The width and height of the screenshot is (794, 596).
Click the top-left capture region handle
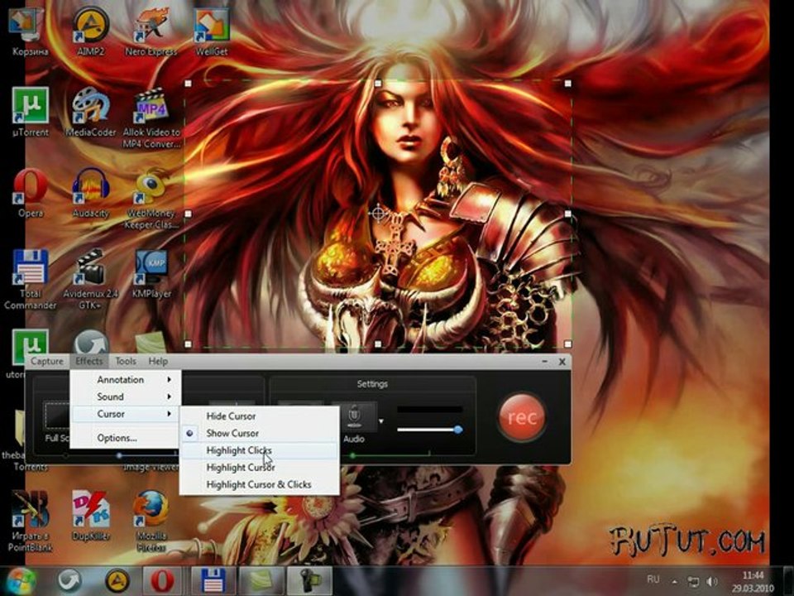click(x=188, y=83)
